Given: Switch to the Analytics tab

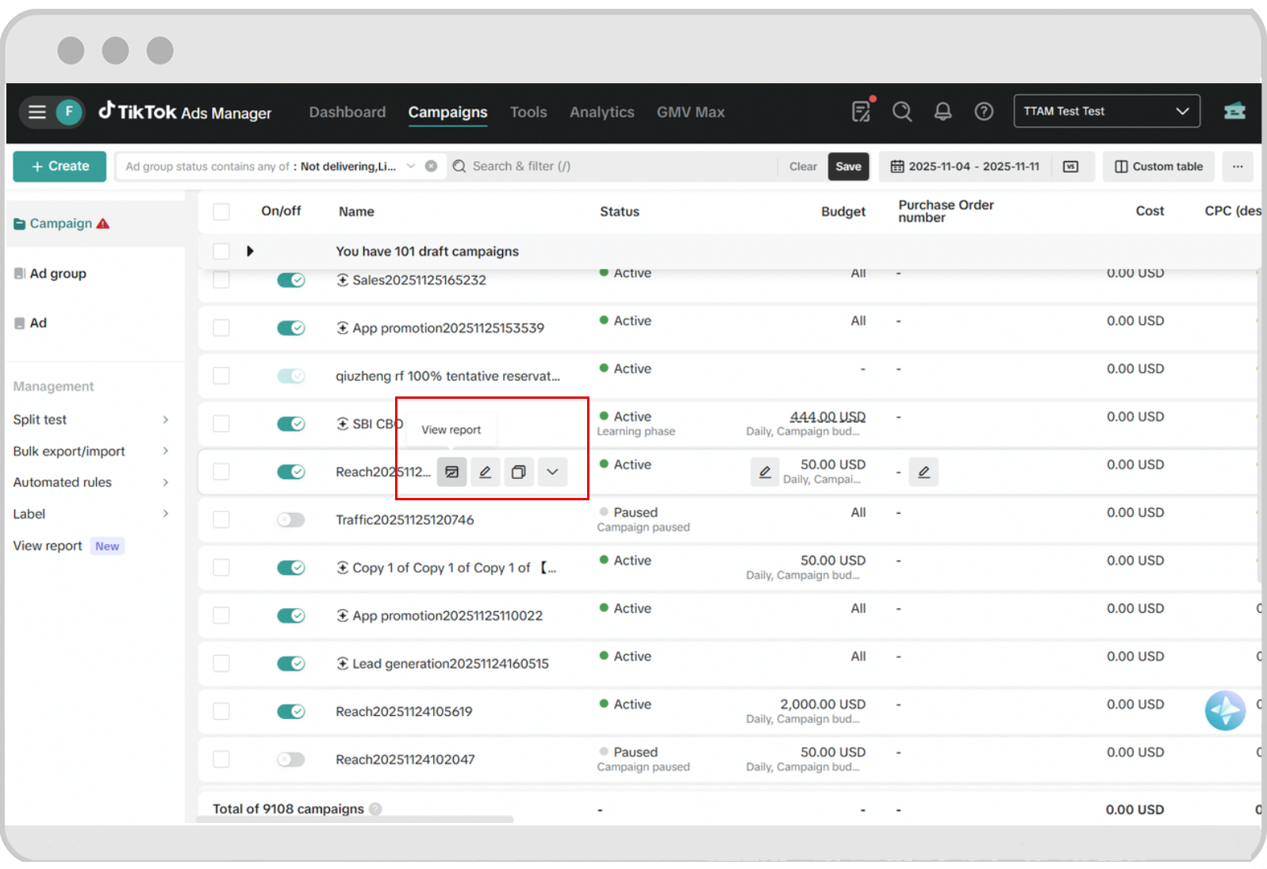Looking at the screenshot, I should tap(601, 113).
